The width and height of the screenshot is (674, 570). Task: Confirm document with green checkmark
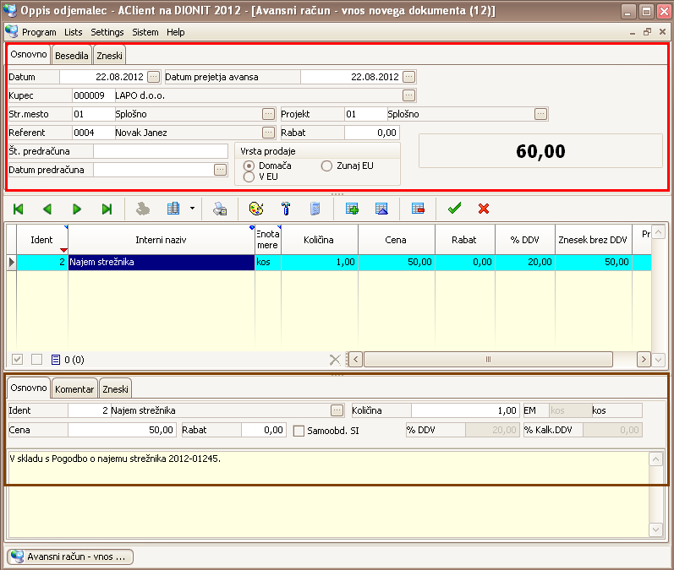click(454, 209)
